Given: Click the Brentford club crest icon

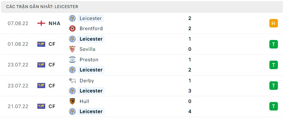Looking at the screenshot, I should point(72,28).
